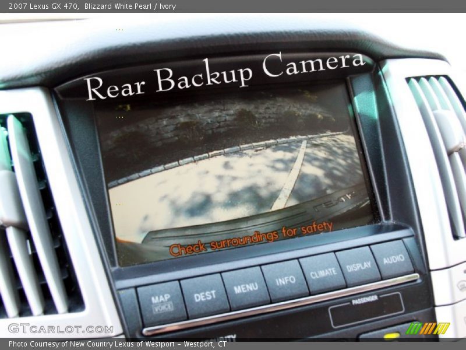466x350 pixels.
Task: Push the MAP VOICE button
Action: click(161, 303)
